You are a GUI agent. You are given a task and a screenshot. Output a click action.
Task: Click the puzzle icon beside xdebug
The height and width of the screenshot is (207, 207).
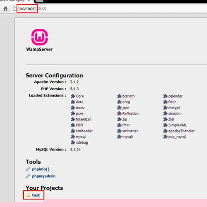click(x=73, y=142)
